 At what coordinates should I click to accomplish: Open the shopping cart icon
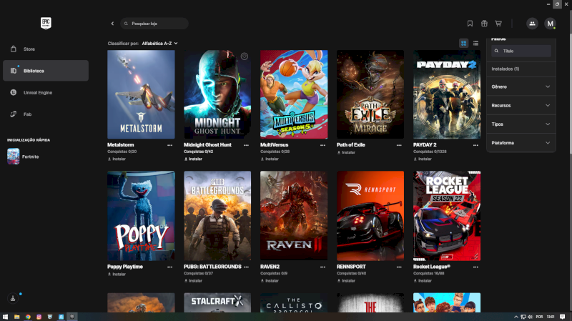point(498,24)
